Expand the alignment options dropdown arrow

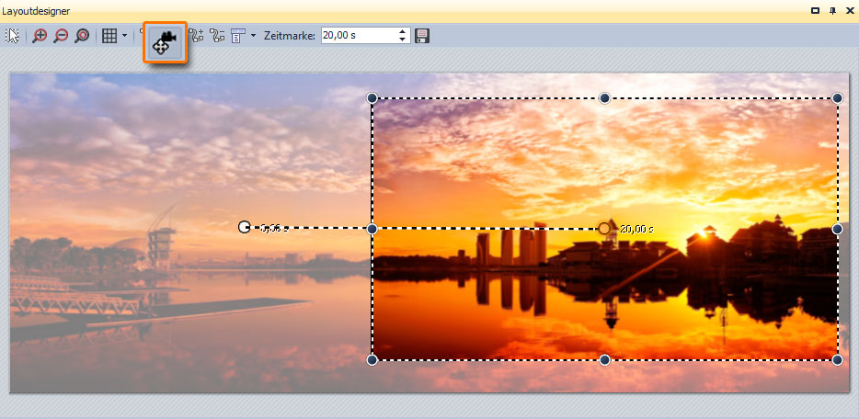point(253,36)
